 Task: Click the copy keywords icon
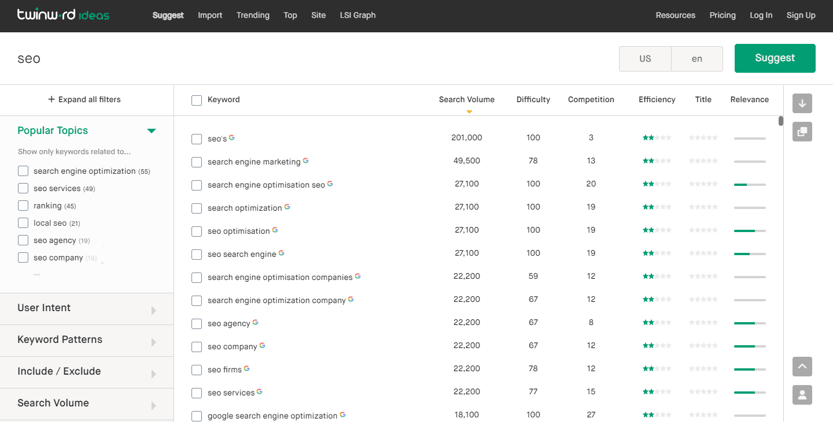point(802,132)
